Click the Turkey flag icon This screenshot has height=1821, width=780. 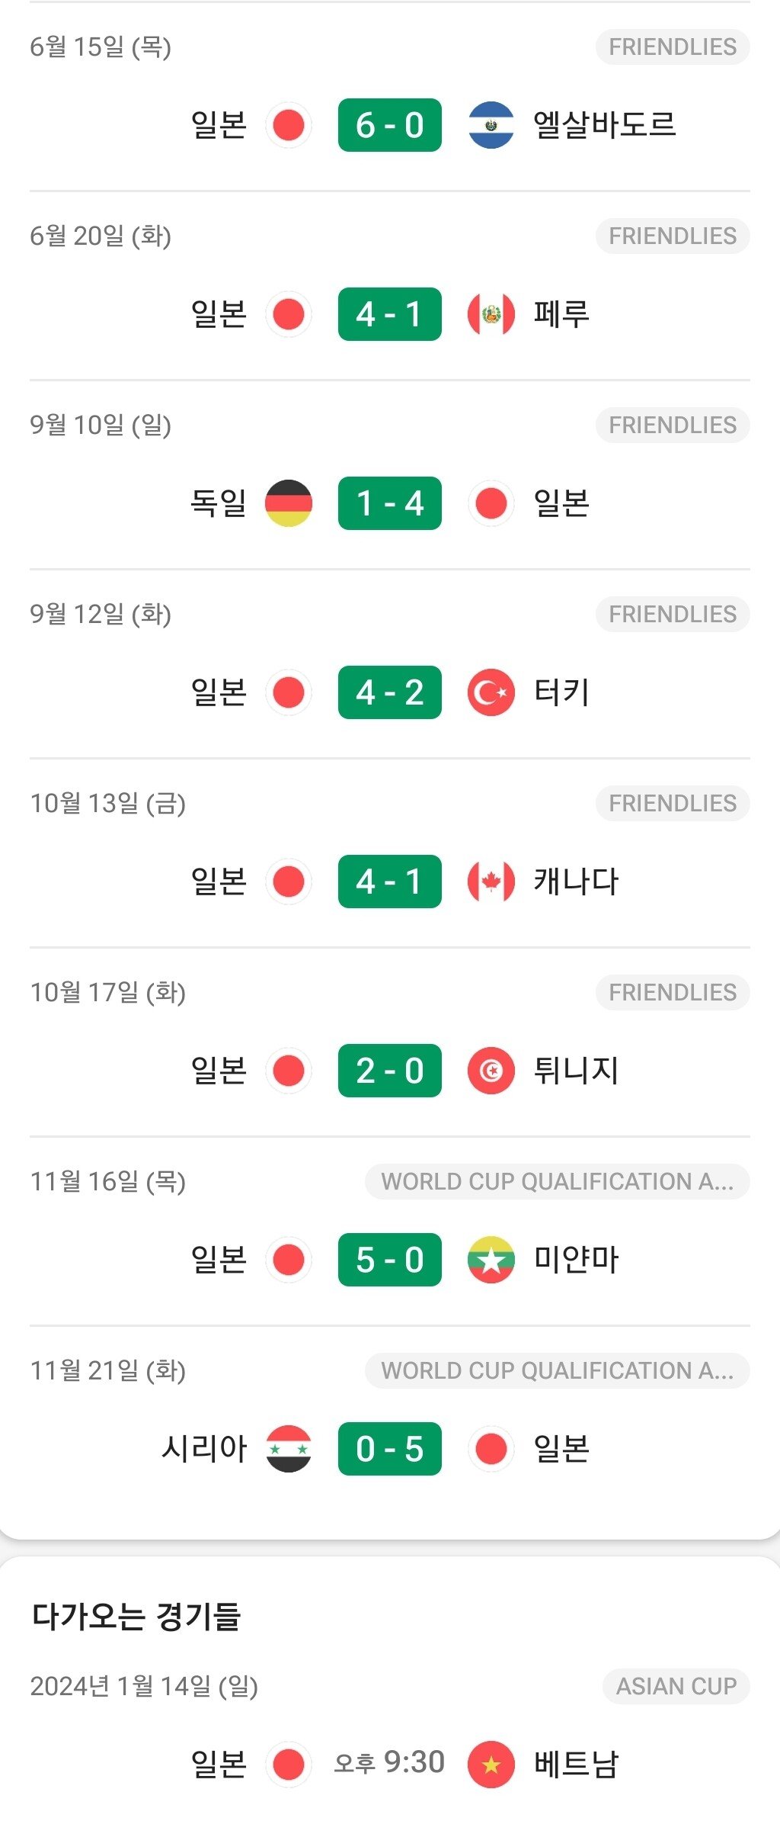(491, 692)
